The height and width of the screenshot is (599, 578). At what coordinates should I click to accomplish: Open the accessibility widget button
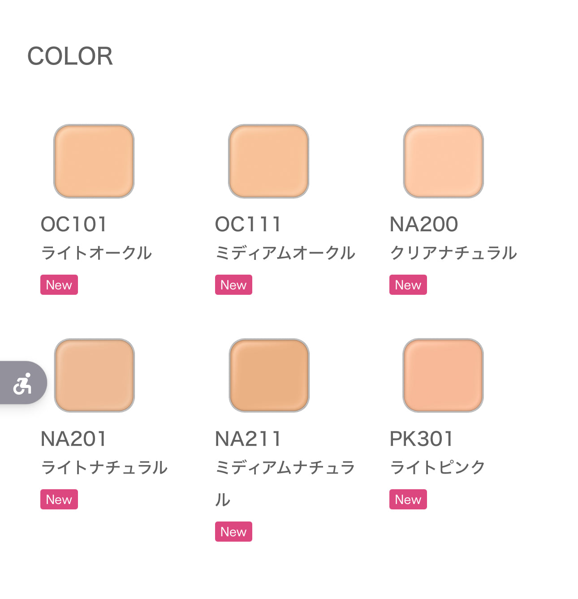[22, 383]
